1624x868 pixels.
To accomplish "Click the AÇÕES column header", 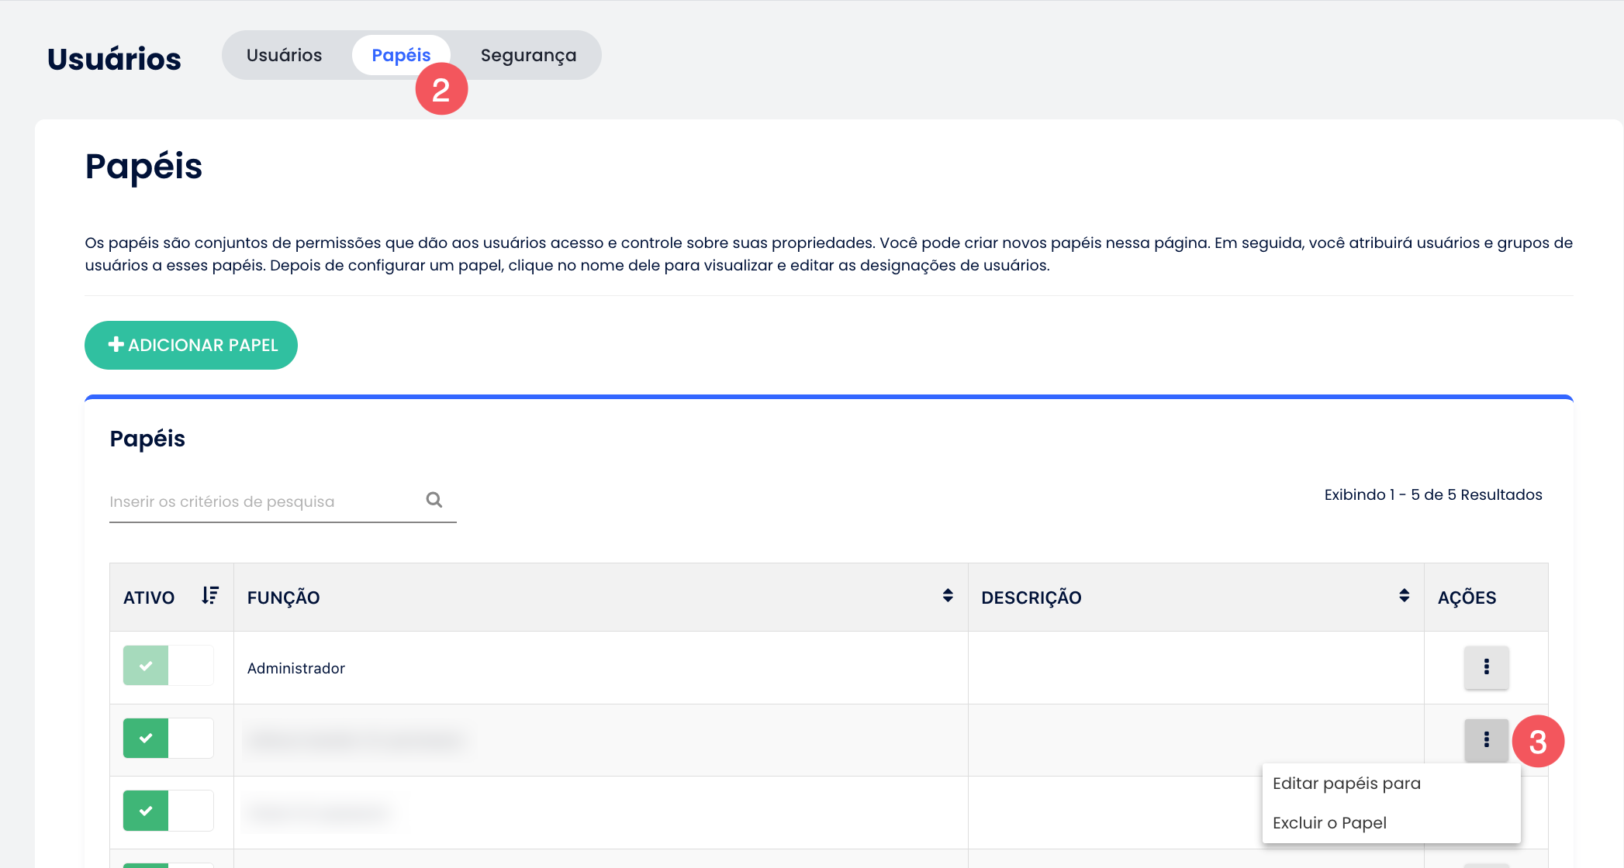I will 1467,598.
